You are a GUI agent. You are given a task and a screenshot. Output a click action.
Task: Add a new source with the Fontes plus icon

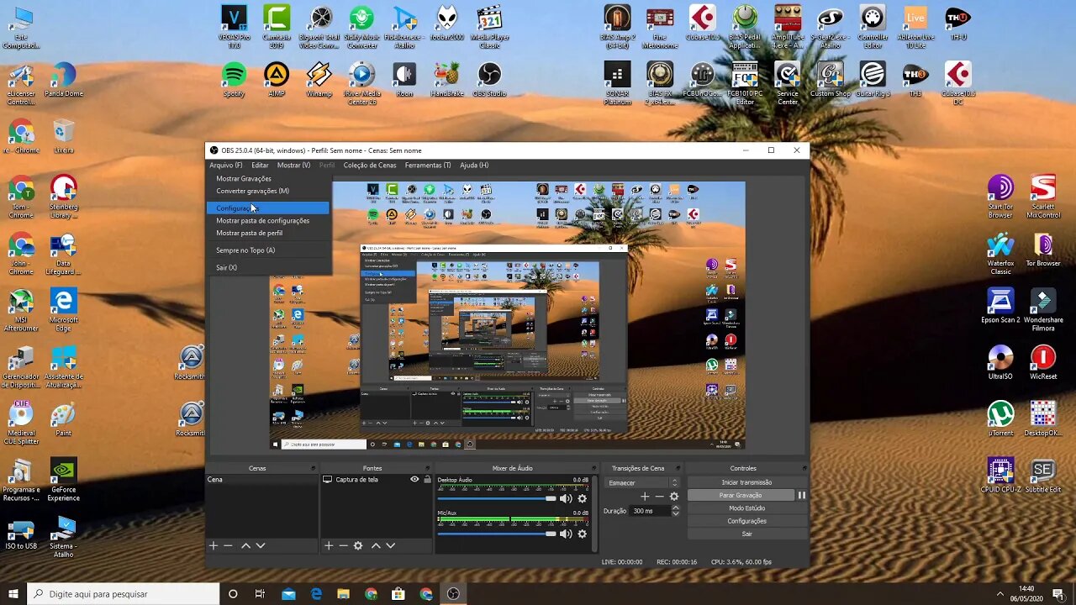329,545
